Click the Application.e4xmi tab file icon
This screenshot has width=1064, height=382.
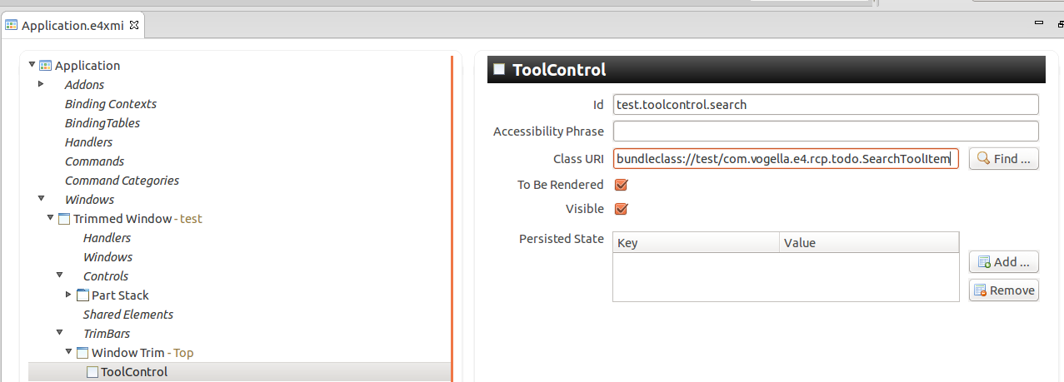coord(12,25)
